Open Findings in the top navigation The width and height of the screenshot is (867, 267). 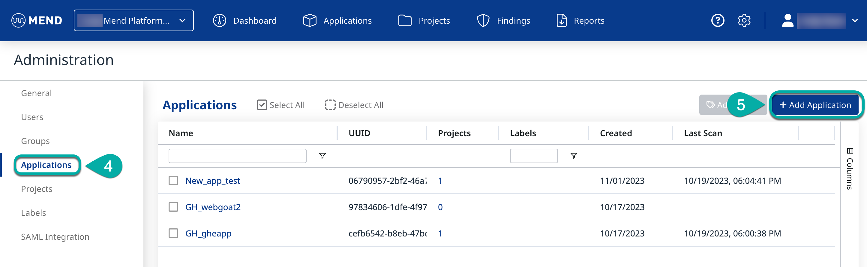click(x=503, y=20)
